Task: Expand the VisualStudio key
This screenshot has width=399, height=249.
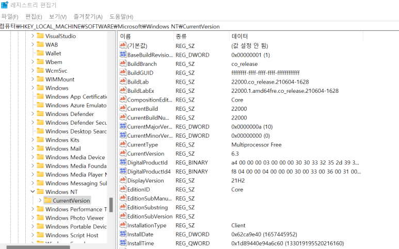Action: (33, 36)
